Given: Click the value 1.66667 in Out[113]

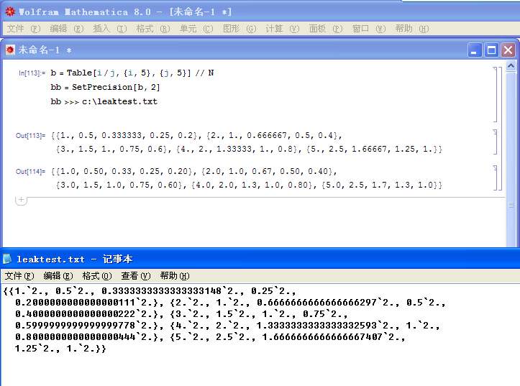Looking at the screenshot, I should (x=369, y=149).
